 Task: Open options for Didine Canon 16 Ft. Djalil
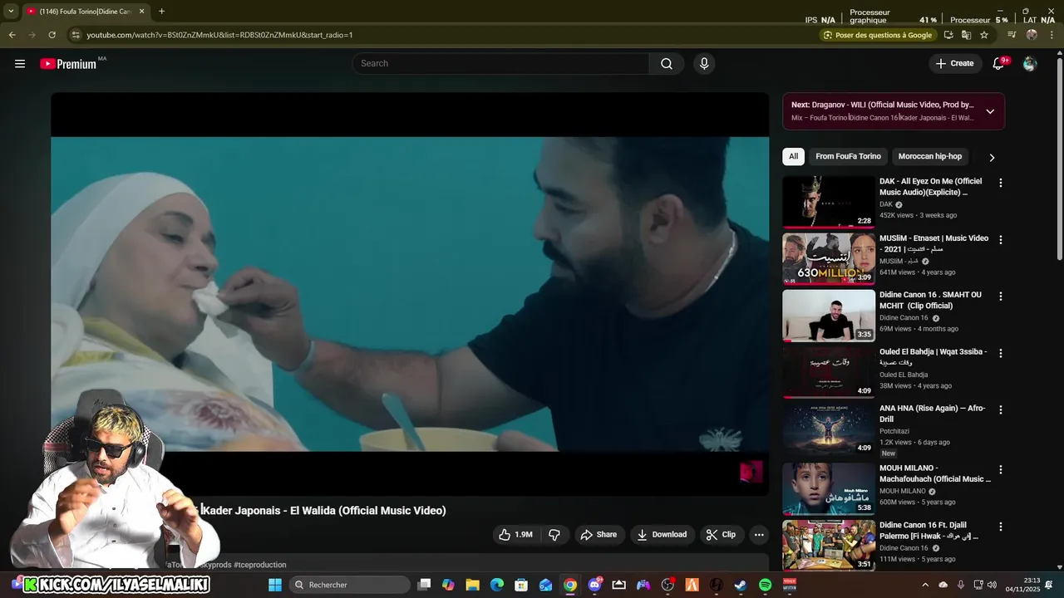tap(1001, 527)
